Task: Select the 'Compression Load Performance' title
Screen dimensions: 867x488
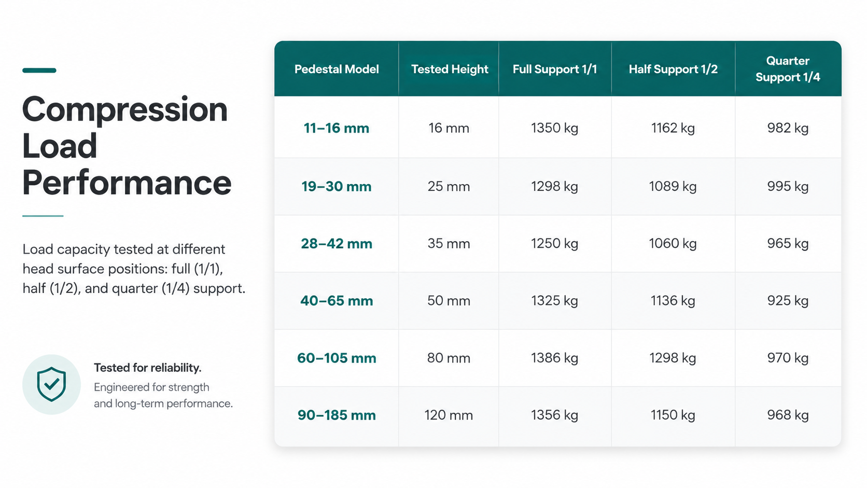Action: tap(127, 146)
